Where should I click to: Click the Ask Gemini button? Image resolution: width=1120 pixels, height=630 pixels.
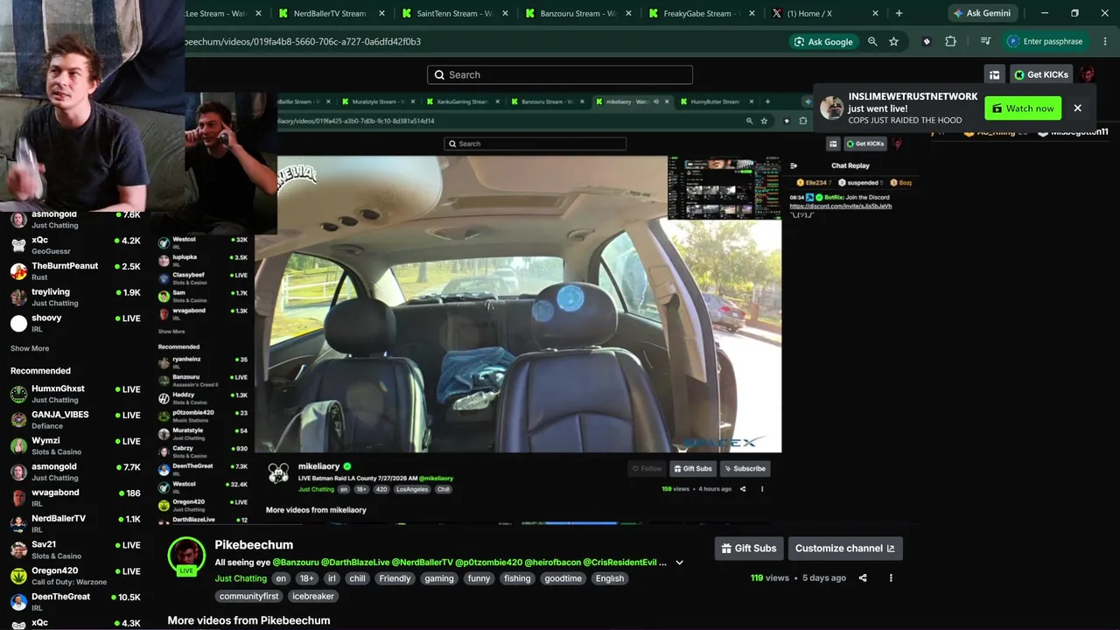point(982,13)
